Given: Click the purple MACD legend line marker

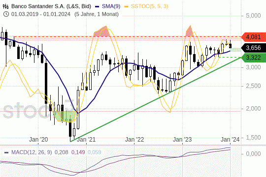Looking at the screenshot, I should click(6, 152).
